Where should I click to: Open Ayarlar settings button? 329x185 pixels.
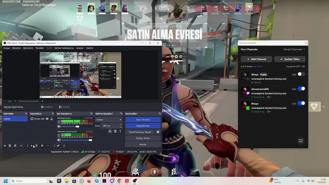(x=143, y=144)
